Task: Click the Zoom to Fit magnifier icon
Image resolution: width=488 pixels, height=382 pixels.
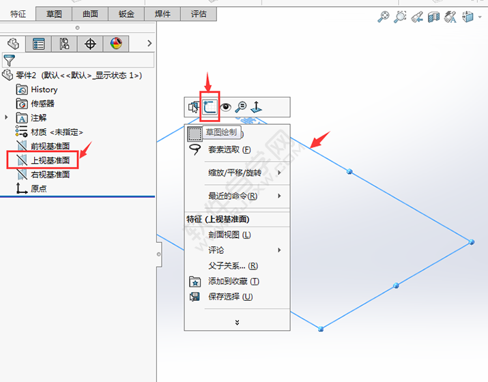Action: point(383,17)
